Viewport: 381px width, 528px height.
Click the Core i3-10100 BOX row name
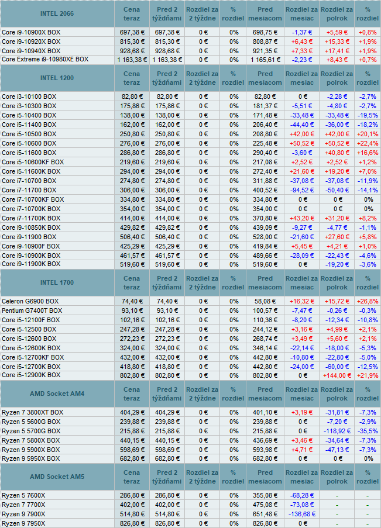29,96
